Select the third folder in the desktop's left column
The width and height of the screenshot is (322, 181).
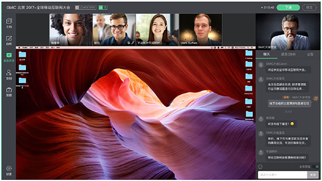pos(22,80)
